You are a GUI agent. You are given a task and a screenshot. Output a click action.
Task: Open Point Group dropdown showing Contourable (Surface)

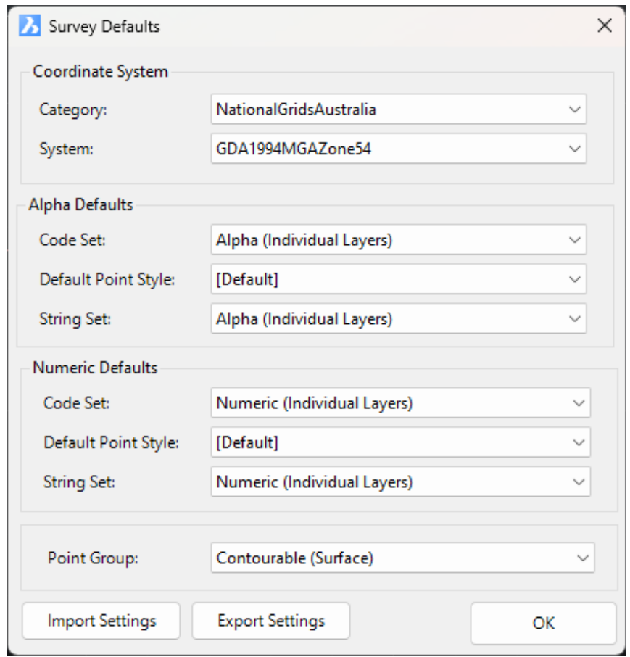click(402, 558)
